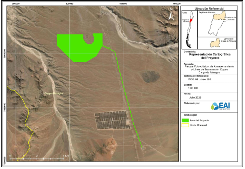This screenshot has height=169, width=245.
Task: Click the solar panel array on the map
Action: pyautogui.click(x=112, y=120)
